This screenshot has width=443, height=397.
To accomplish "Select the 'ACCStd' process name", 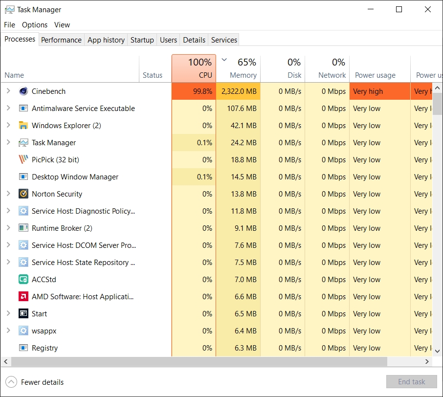I will (x=44, y=280).
